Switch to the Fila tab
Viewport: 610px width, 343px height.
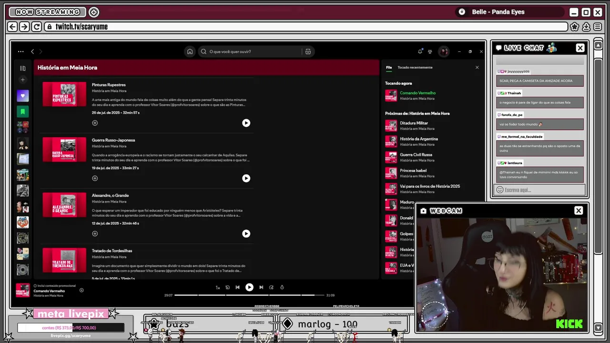(389, 68)
